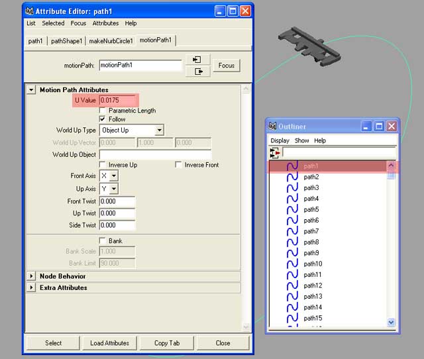
Task: Click the path12 curve icon in Outliner
Action: (292, 285)
